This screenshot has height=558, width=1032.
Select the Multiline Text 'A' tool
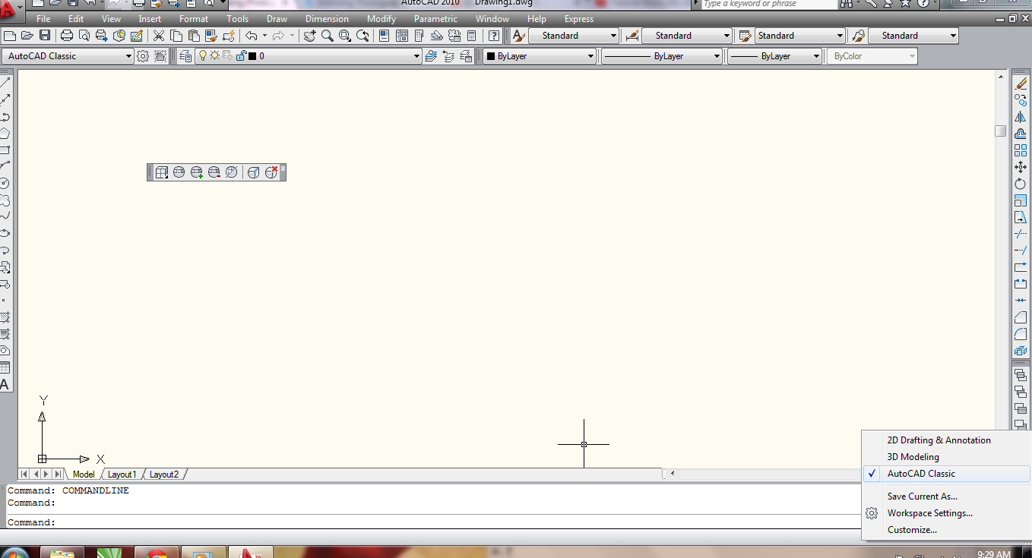click(x=5, y=384)
